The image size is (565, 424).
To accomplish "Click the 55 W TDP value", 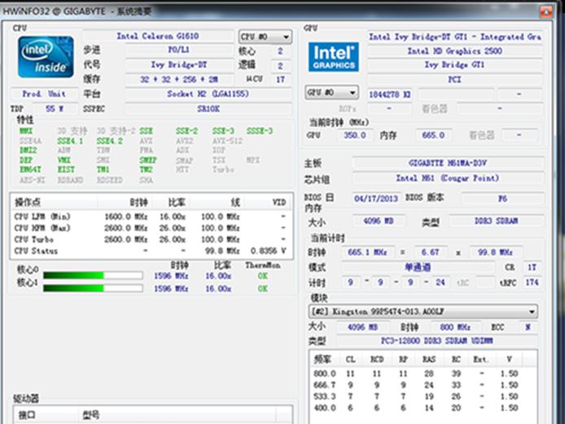I will point(55,109).
